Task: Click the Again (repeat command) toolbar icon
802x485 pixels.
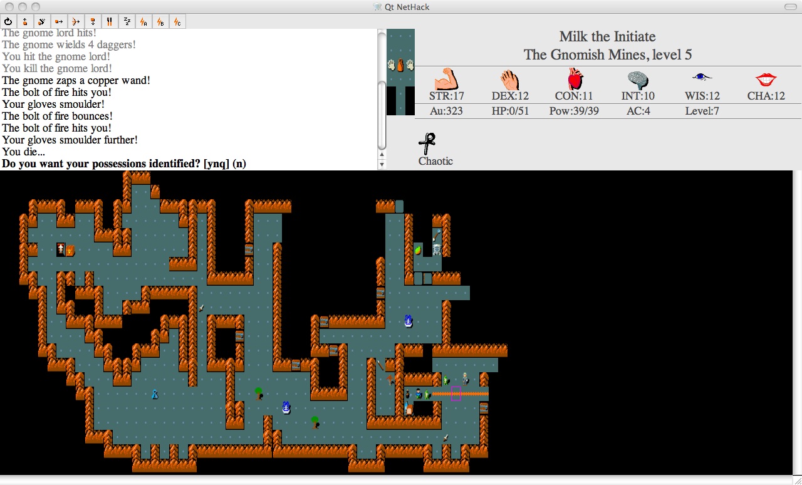Action: pos(9,21)
